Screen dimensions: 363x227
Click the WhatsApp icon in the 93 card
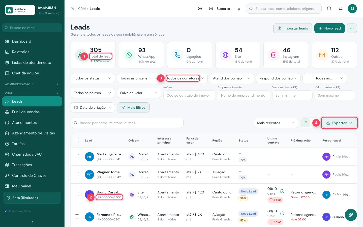[x=129, y=55]
